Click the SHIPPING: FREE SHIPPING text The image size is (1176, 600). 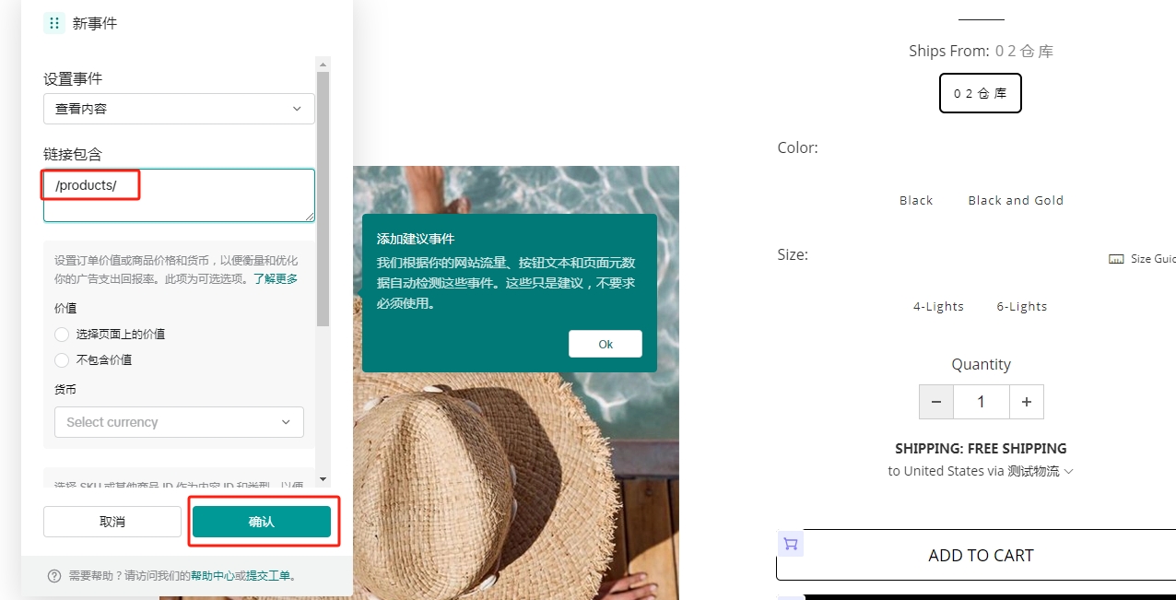coord(981,449)
